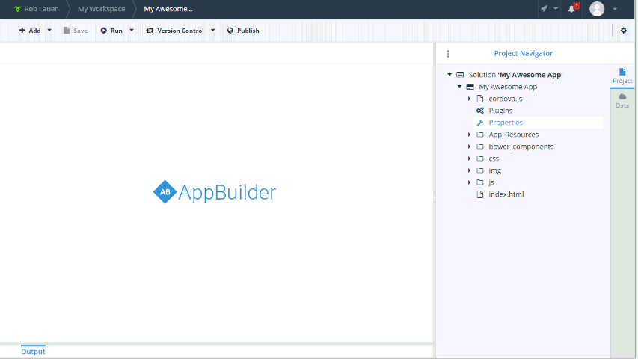The height and width of the screenshot is (359, 638).
Task: Open the Run dropdown arrow
Action: coord(132,31)
